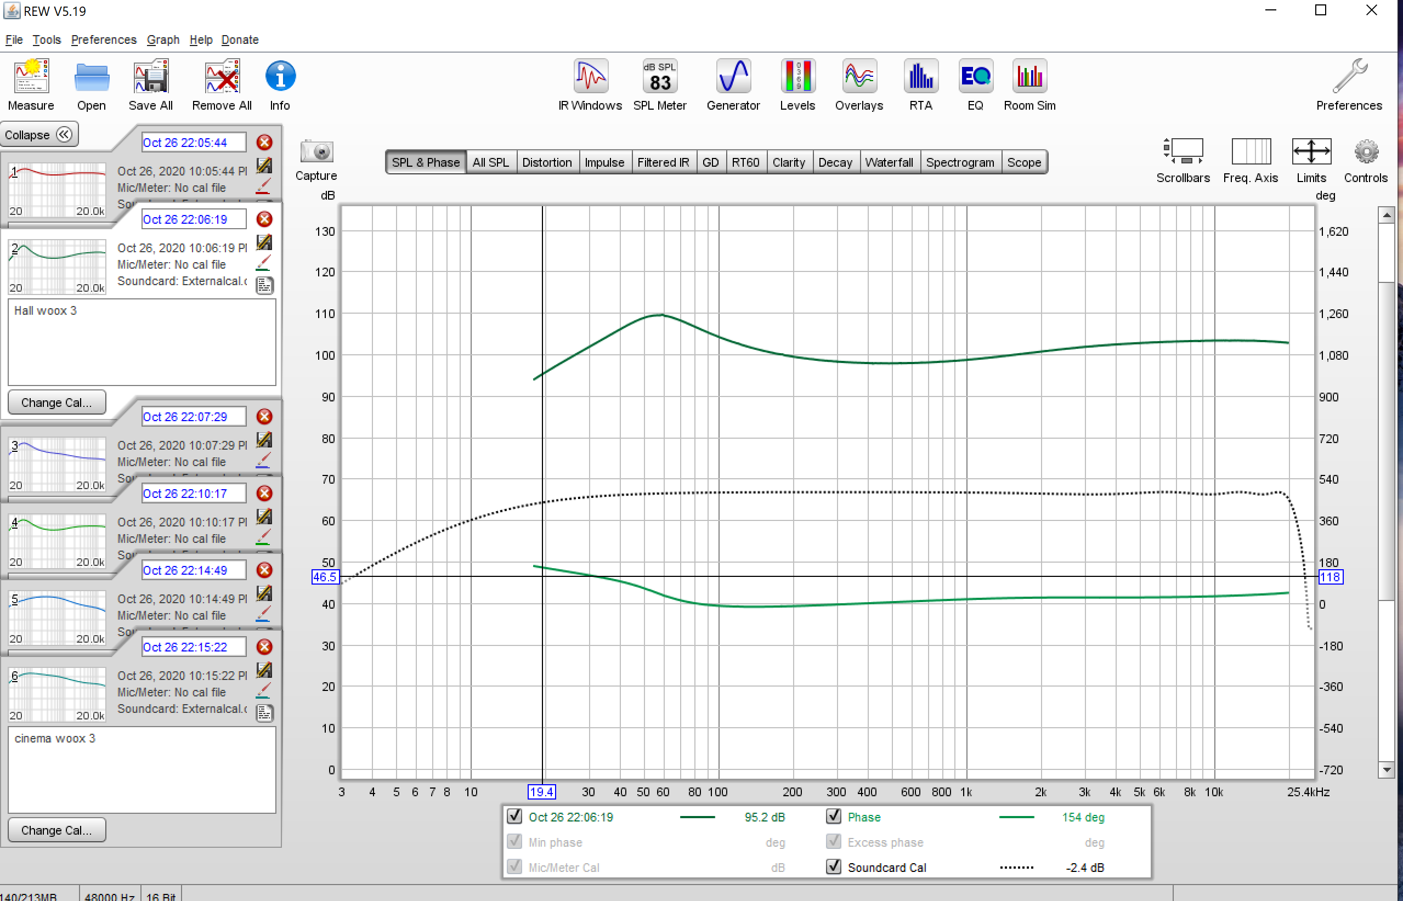Remove measurement Oct 26 22:07:29

tap(264, 416)
